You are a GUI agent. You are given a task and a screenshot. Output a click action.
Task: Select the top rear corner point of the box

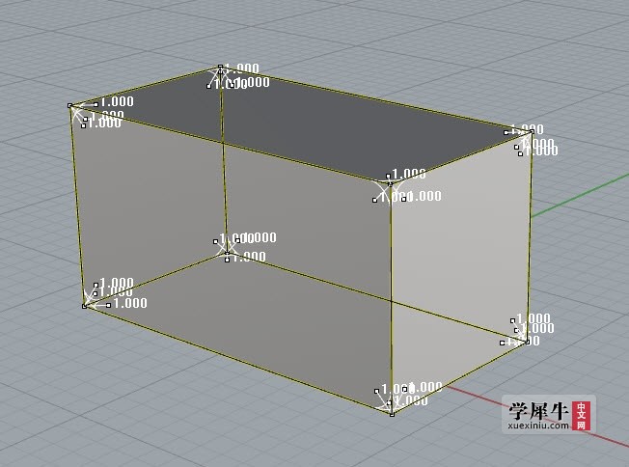pyautogui.click(x=220, y=67)
